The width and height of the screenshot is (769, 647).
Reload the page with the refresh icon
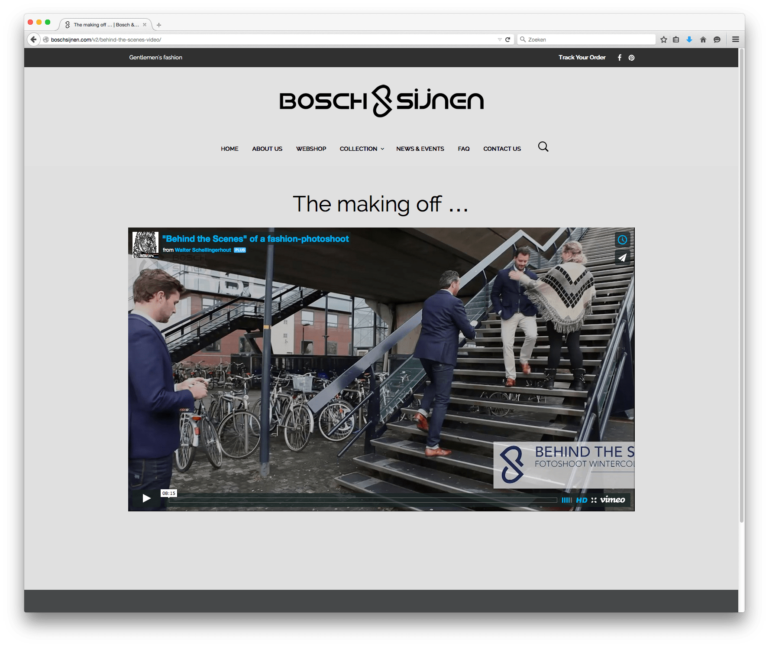(x=508, y=39)
